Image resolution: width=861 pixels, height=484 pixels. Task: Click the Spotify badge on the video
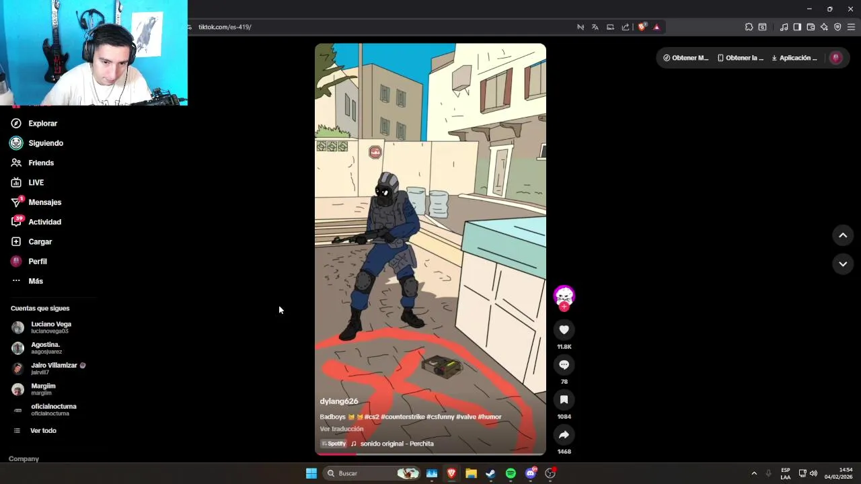(334, 444)
